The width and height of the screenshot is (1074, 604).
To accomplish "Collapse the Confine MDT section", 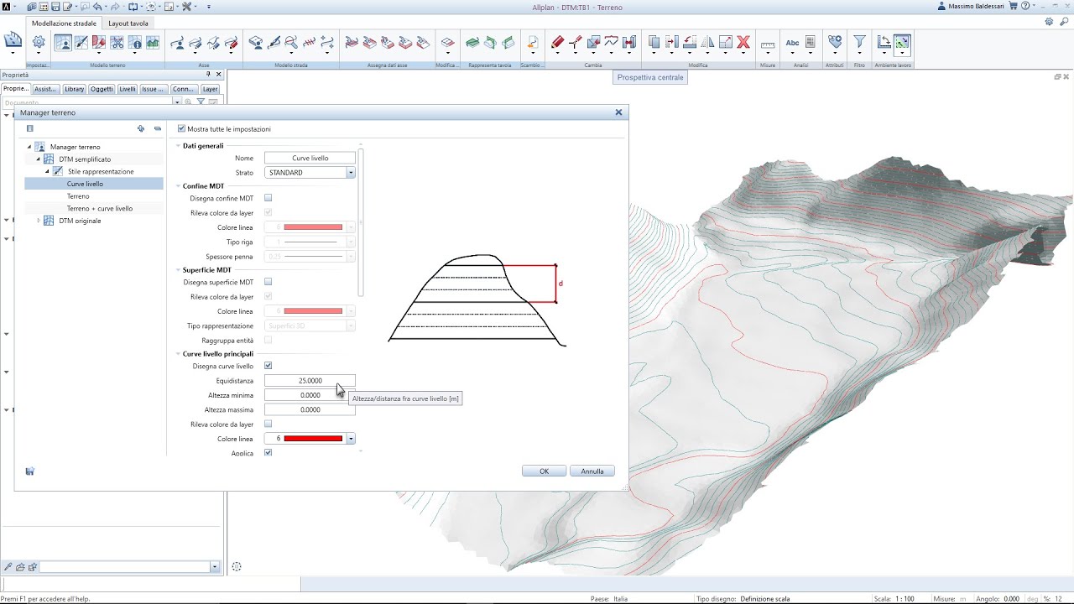I will point(179,186).
